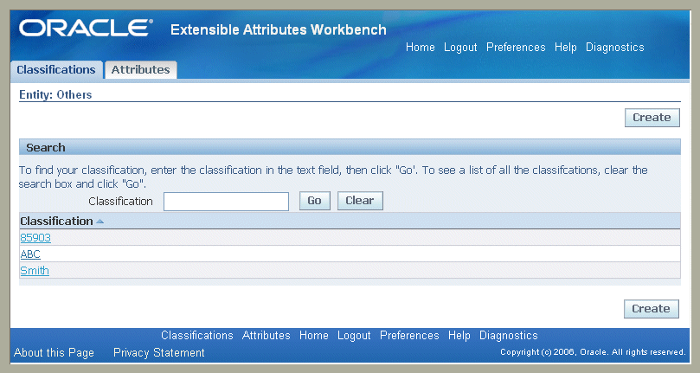The image size is (700, 373).
Task: Click the Entity: Others heading
Action: (x=55, y=94)
